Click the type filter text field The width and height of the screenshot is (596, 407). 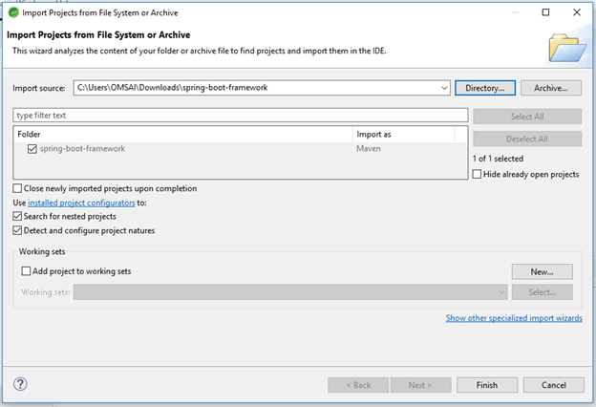pos(239,115)
